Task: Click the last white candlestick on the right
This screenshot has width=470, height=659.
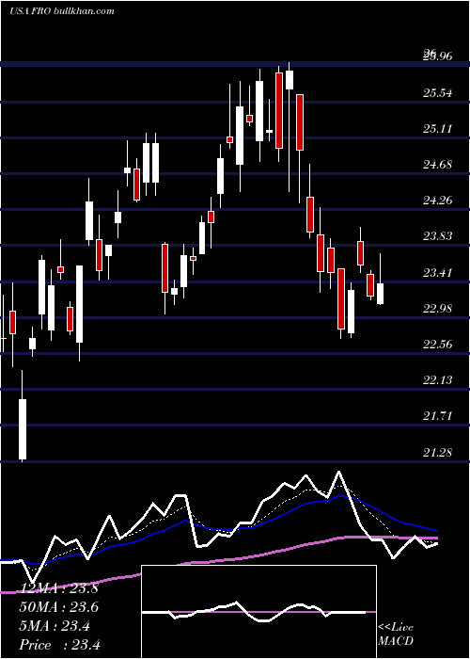Action: tap(380, 280)
